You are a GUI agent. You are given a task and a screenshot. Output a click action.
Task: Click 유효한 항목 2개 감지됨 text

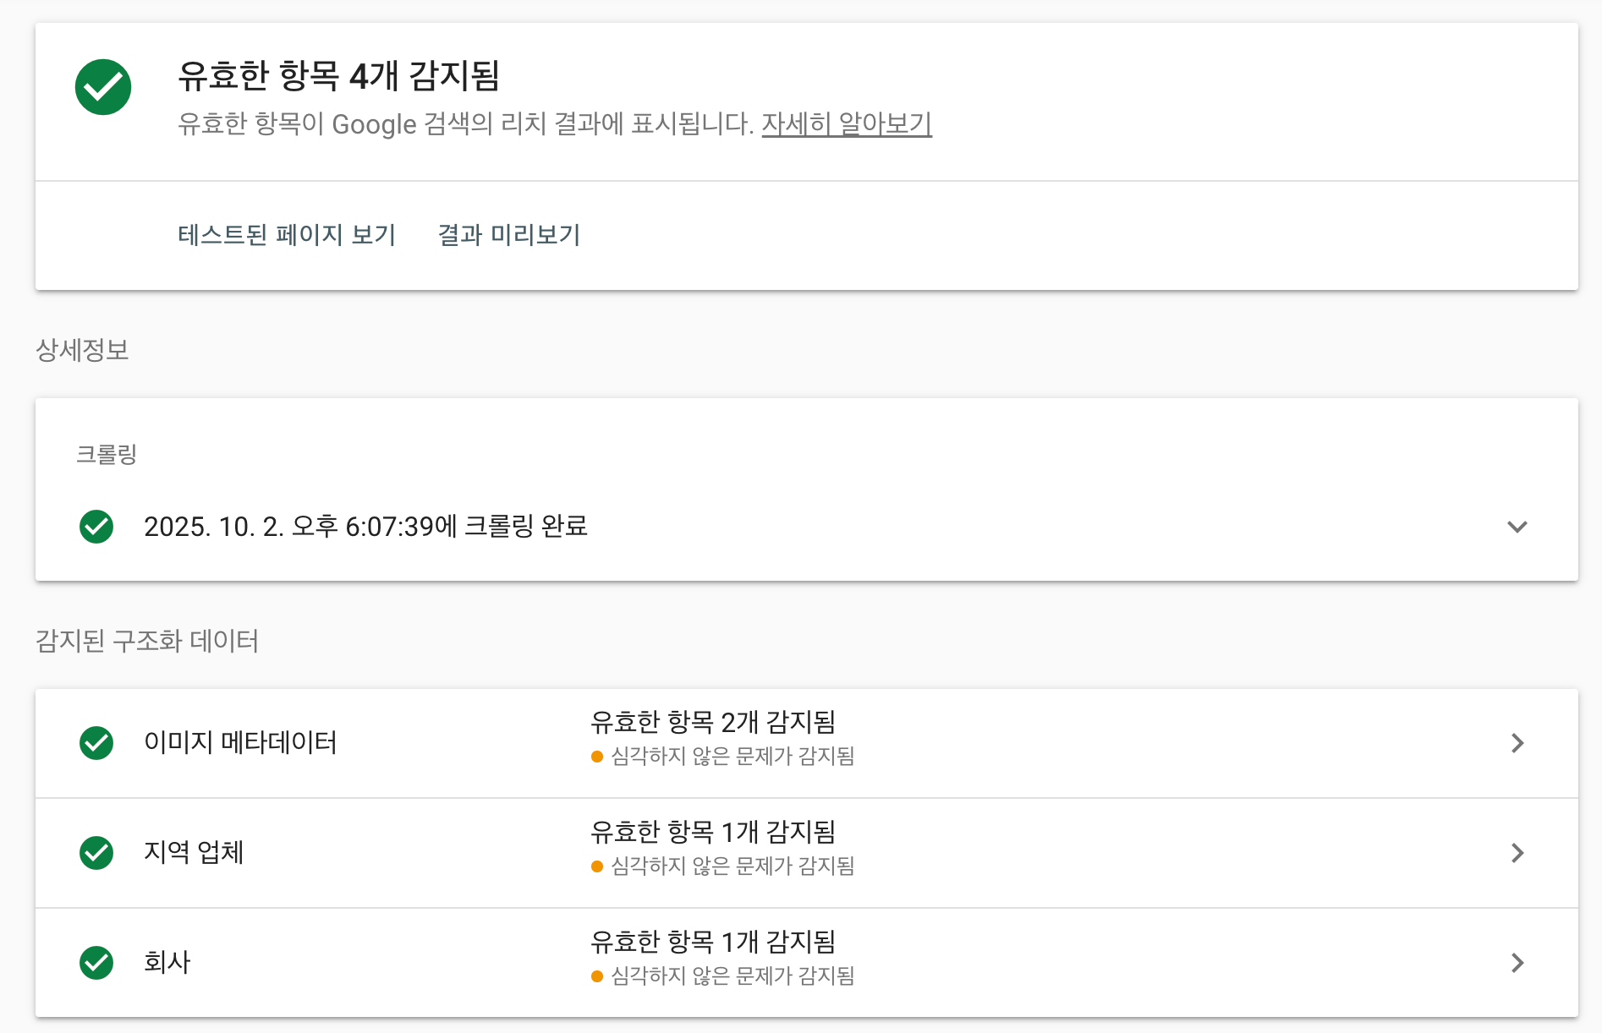712,723
